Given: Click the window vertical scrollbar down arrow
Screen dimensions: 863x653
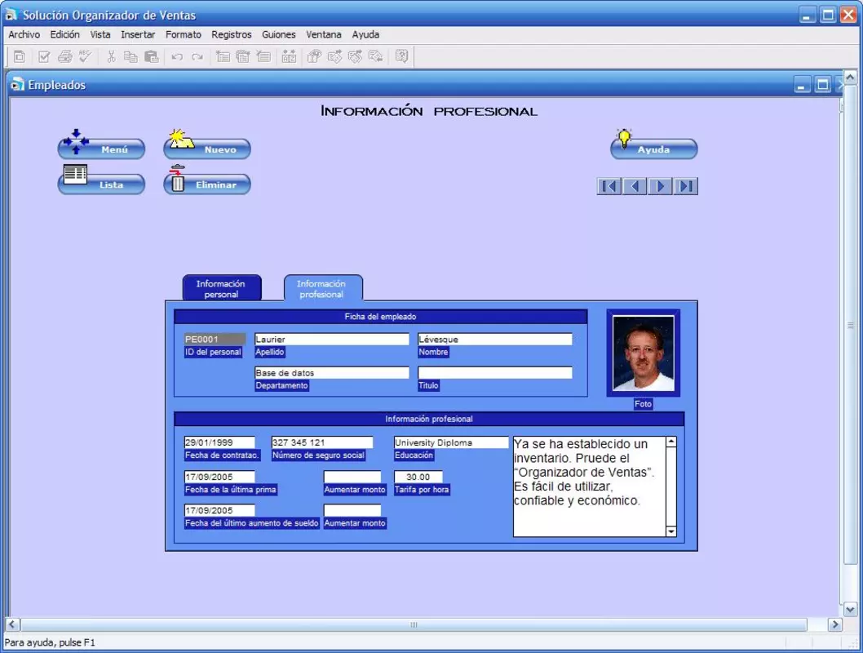Looking at the screenshot, I should 850,610.
